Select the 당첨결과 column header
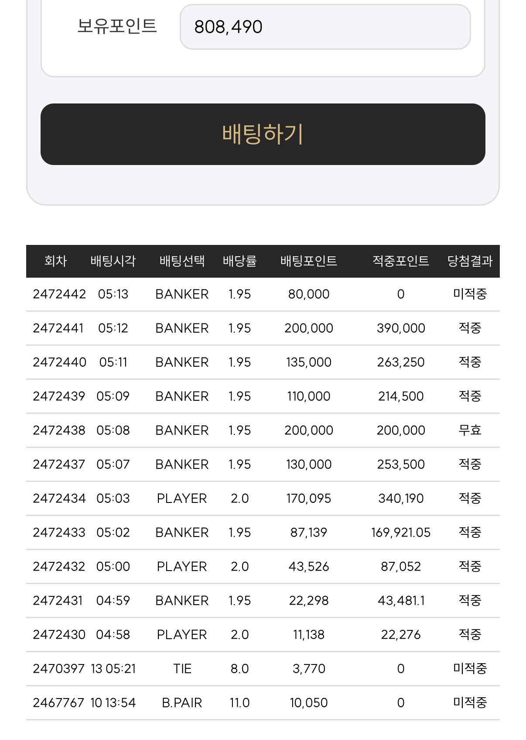 tap(470, 261)
